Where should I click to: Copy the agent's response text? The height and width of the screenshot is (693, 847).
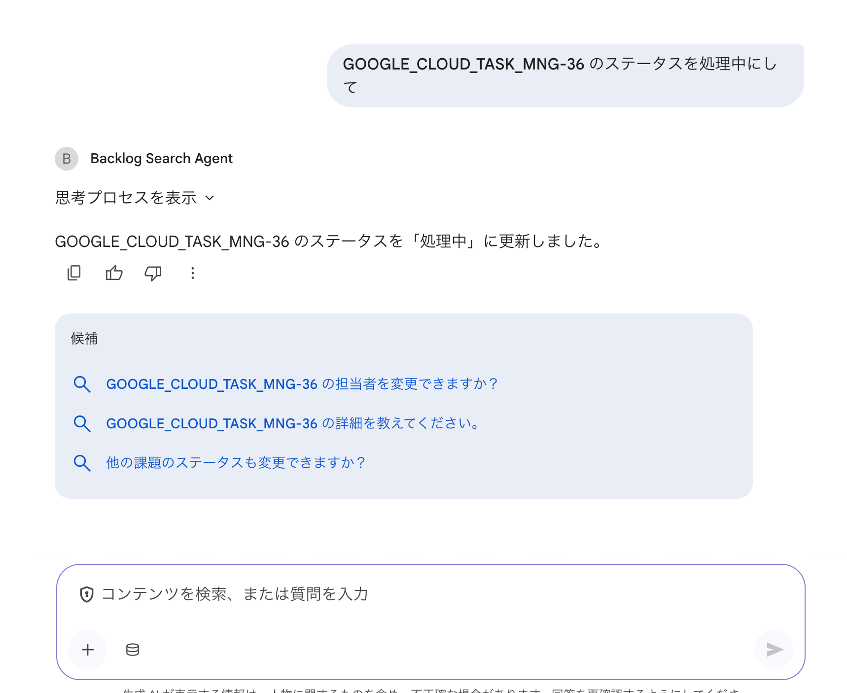[x=74, y=273]
